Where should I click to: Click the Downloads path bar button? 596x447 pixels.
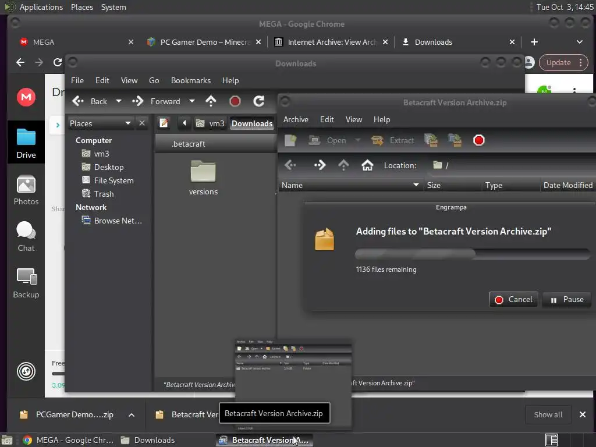point(252,123)
